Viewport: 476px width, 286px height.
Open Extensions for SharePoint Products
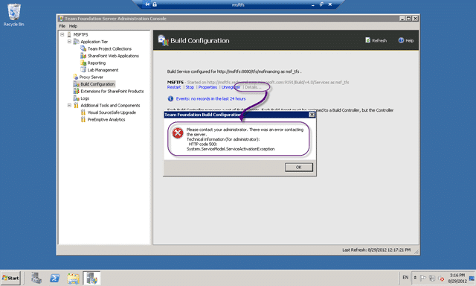(x=112, y=91)
